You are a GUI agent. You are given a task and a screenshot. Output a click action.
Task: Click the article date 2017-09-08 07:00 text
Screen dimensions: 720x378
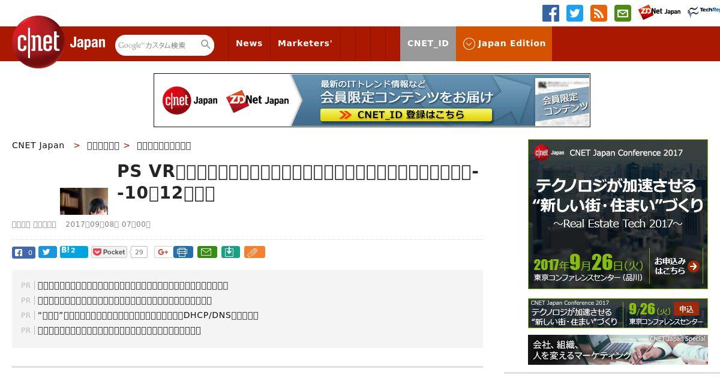tap(108, 224)
